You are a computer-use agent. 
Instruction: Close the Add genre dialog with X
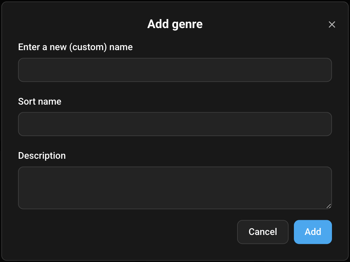tap(332, 24)
